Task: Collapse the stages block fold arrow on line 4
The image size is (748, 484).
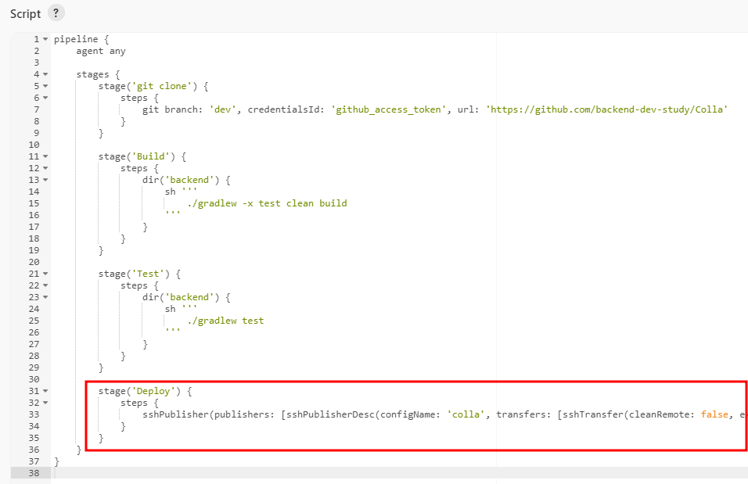Action: click(x=45, y=74)
